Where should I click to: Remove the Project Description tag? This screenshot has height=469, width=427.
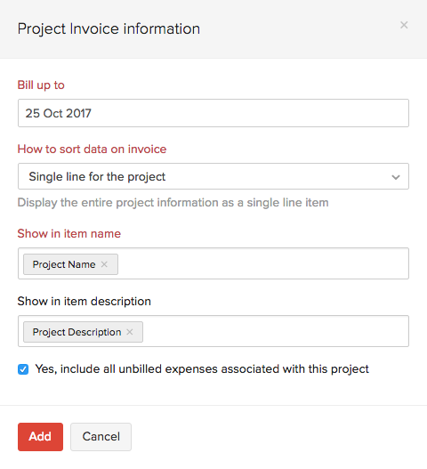[130, 332]
